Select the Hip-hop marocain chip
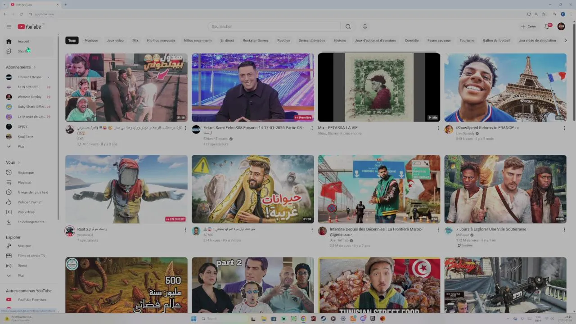 pyautogui.click(x=161, y=40)
